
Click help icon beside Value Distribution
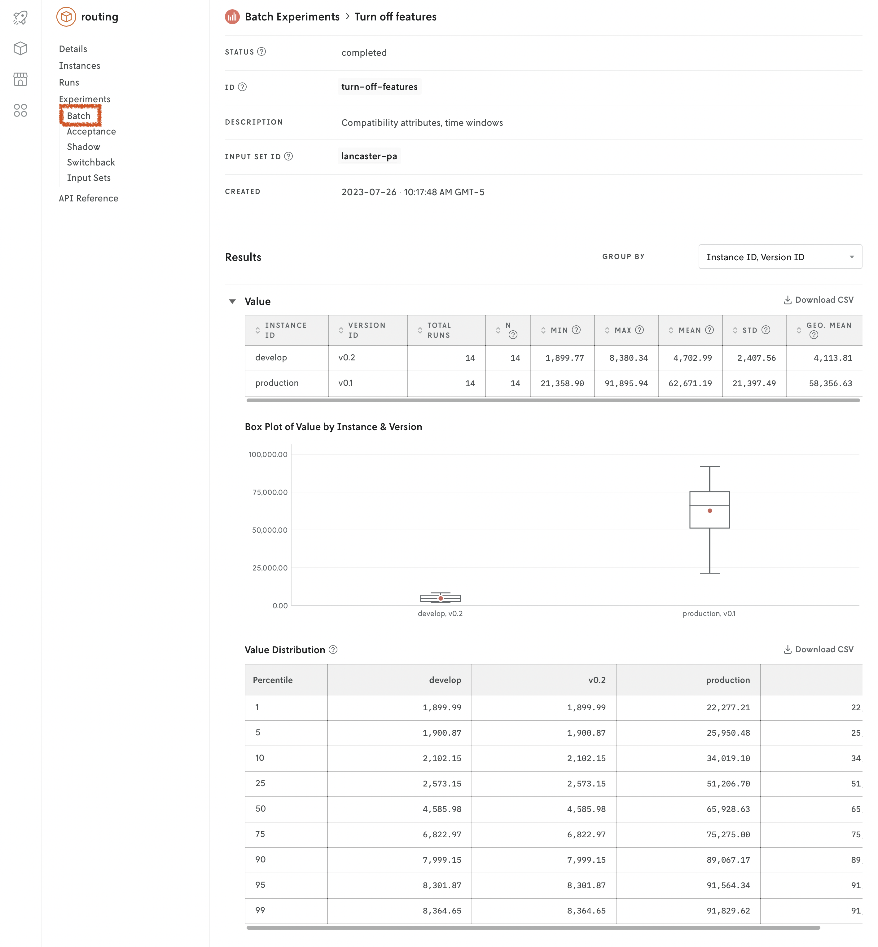(333, 649)
